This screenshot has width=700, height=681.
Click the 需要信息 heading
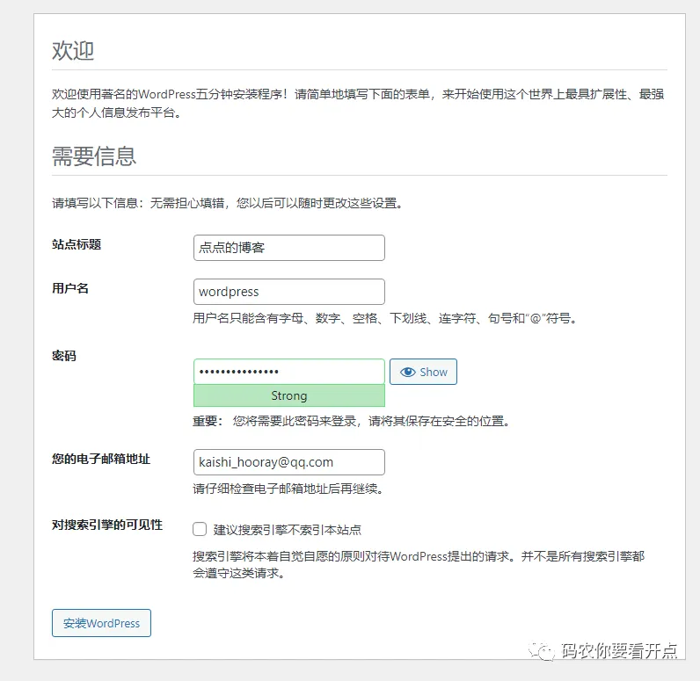(94, 156)
